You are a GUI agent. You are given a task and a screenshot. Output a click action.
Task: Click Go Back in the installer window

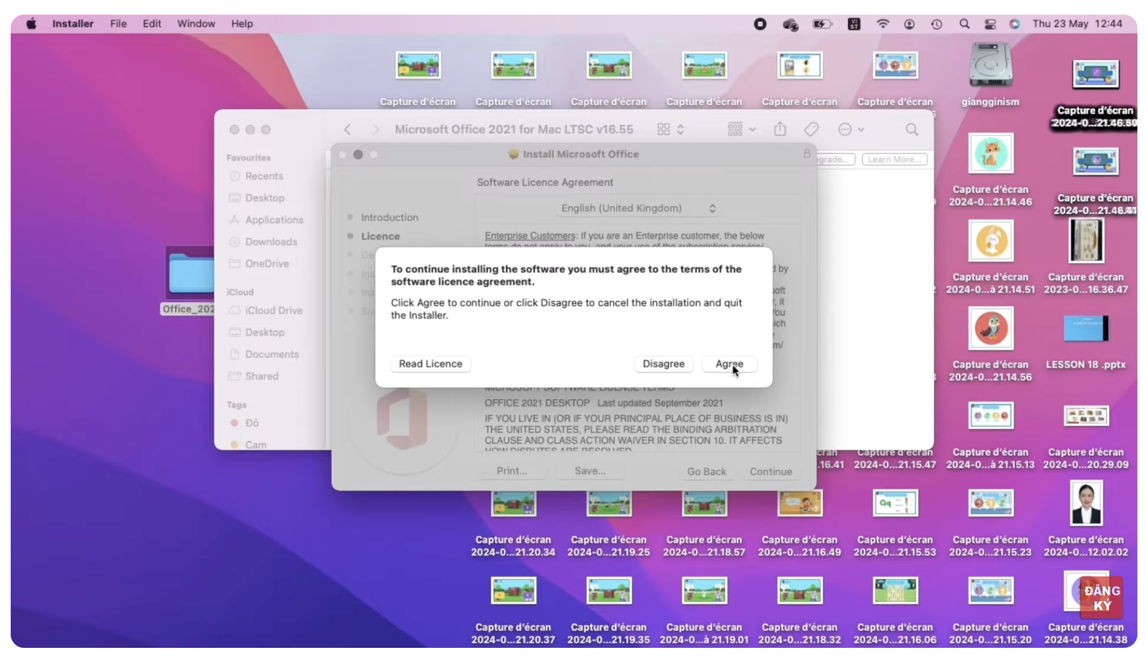tap(706, 471)
